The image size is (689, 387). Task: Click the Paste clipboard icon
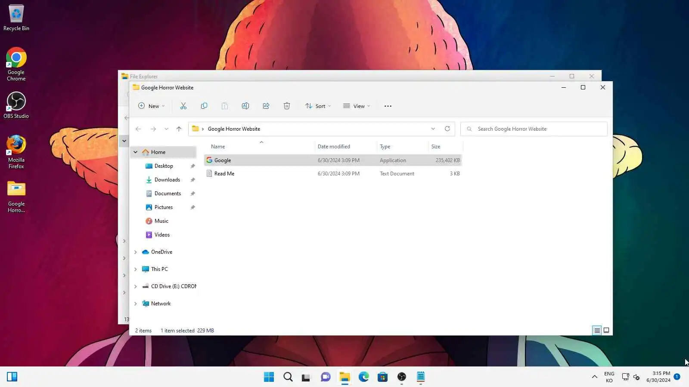point(225,106)
